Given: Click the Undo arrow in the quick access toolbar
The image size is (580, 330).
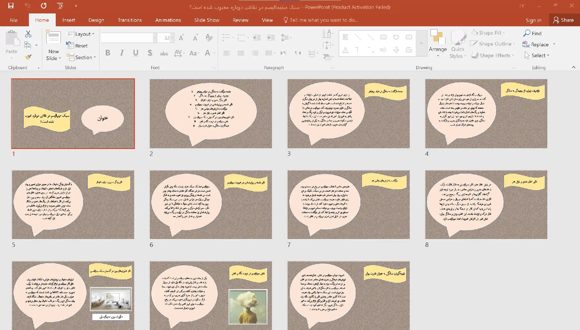Looking at the screenshot, I should pyautogui.click(x=27, y=6).
